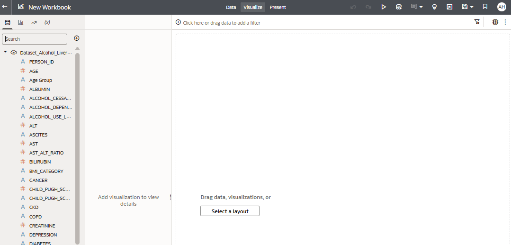The image size is (511, 245).
Task: Open the Parameters (x) panel icon
Action: [47, 23]
